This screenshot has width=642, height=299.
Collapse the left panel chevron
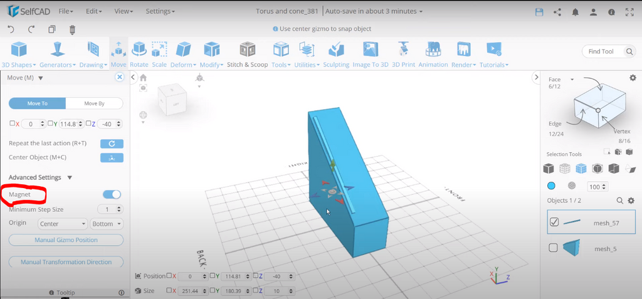(x=134, y=77)
